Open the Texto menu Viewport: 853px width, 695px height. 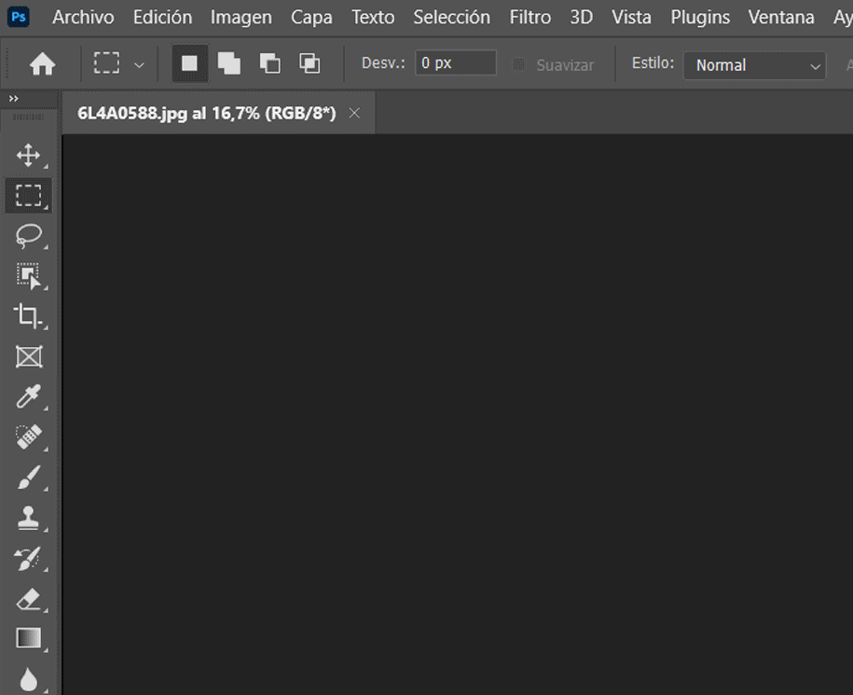point(373,18)
